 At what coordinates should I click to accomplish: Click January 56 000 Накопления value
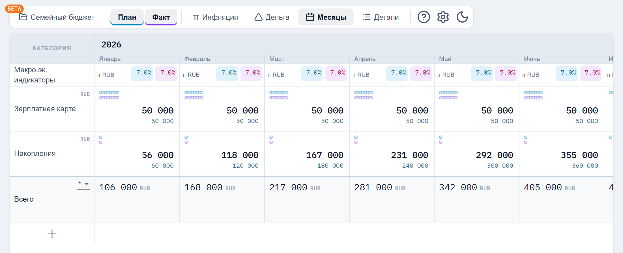point(158,155)
